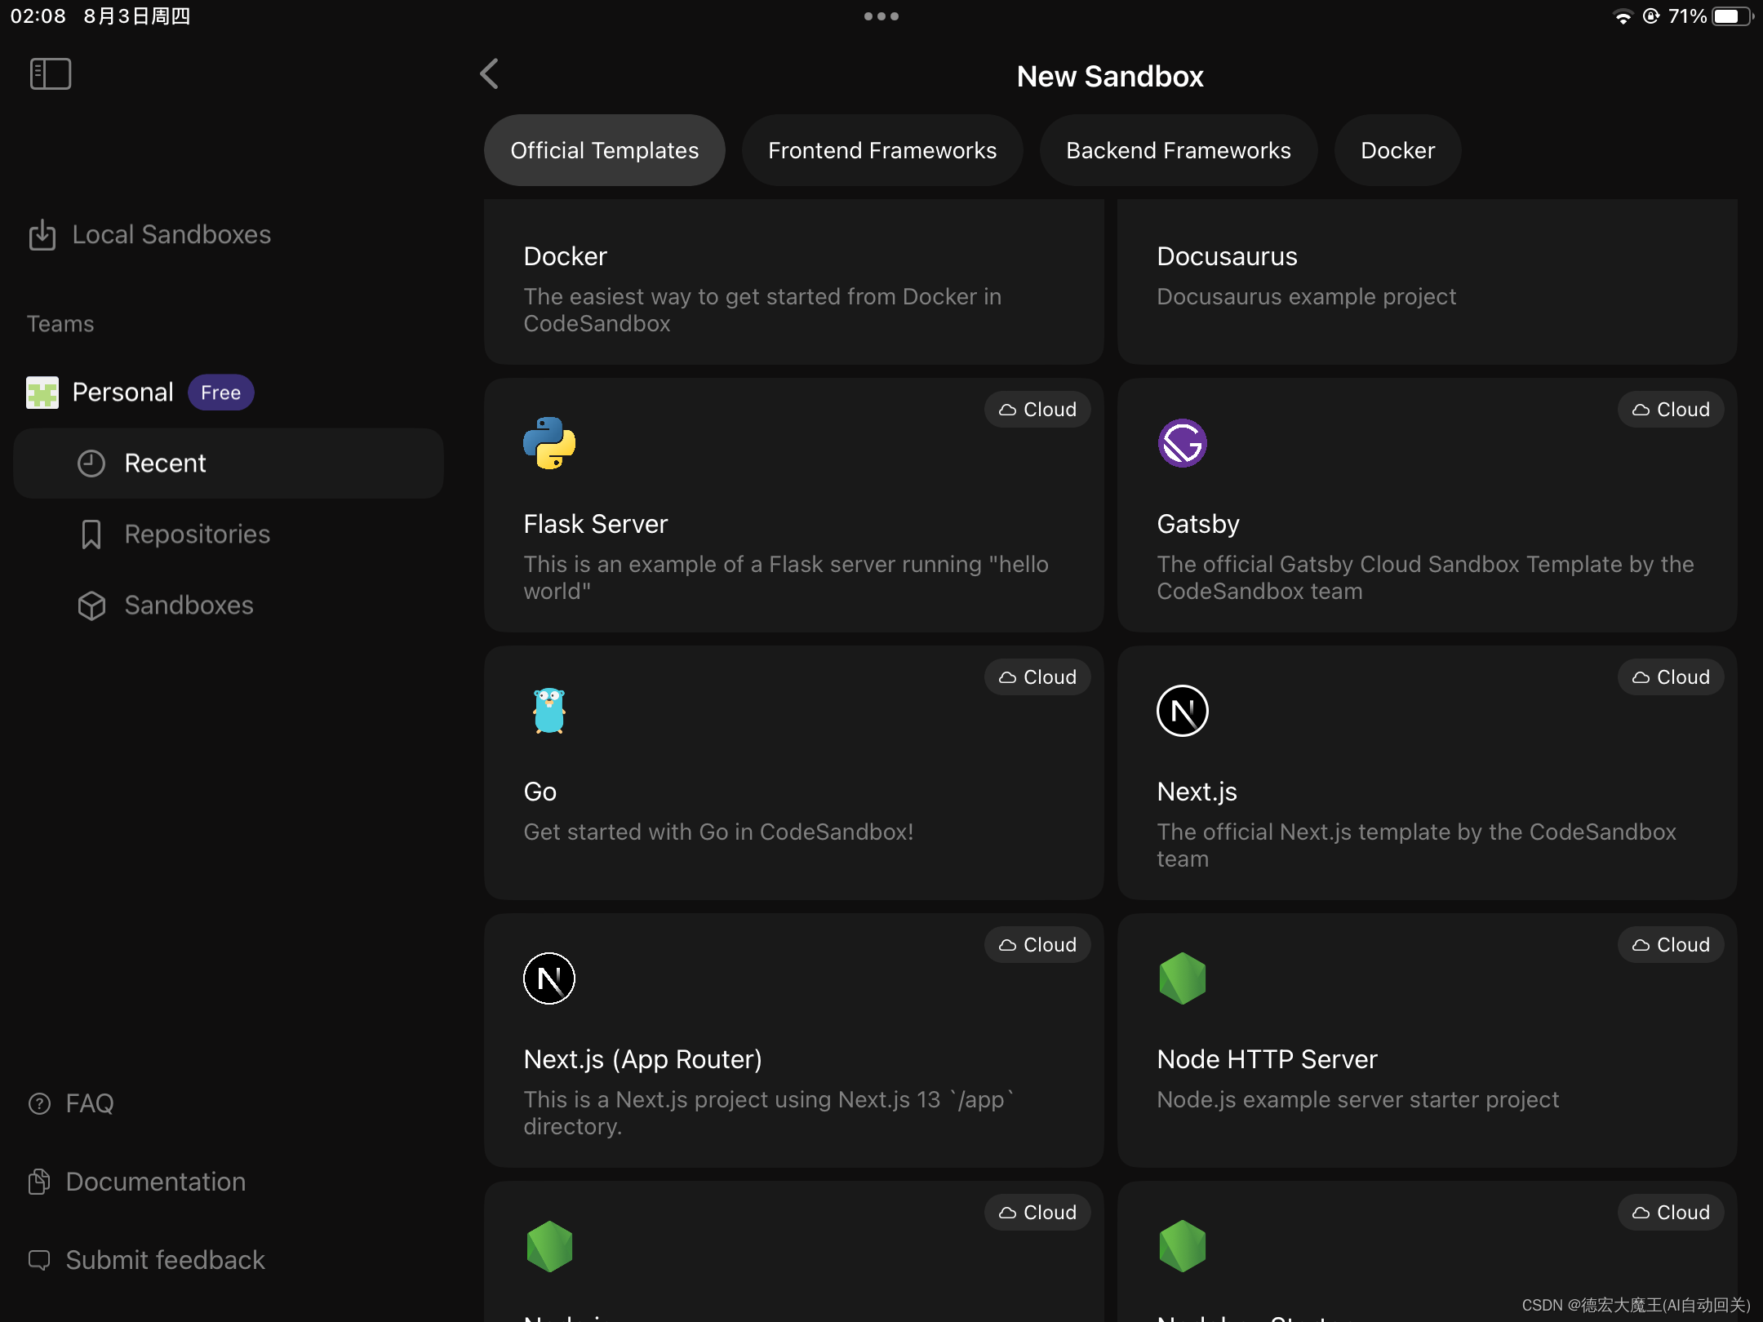1763x1322 pixels.
Task: Open the Docker category tab
Action: click(x=1397, y=150)
